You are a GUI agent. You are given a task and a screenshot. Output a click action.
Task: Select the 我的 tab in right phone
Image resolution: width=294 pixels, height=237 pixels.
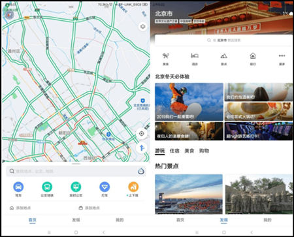point(267,220)
